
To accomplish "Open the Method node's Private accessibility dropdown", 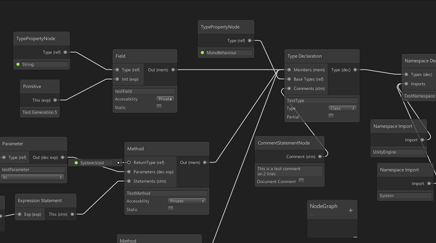I will [187, 201].
